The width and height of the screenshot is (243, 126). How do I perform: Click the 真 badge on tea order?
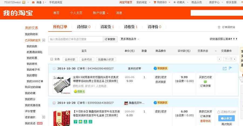click(85, 122)
